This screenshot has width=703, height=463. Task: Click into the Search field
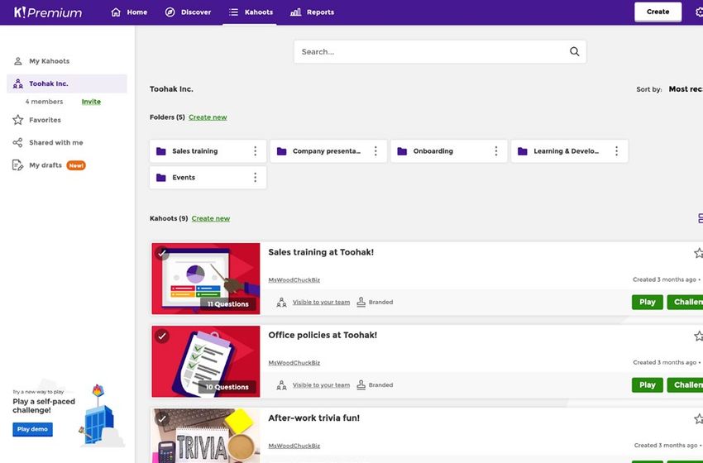[x=440, y=51]
